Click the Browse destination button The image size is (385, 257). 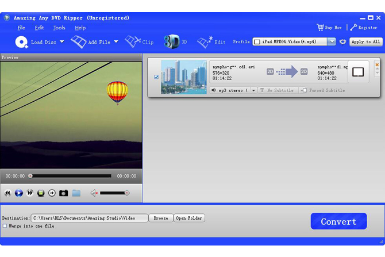(x=161, y=218)
